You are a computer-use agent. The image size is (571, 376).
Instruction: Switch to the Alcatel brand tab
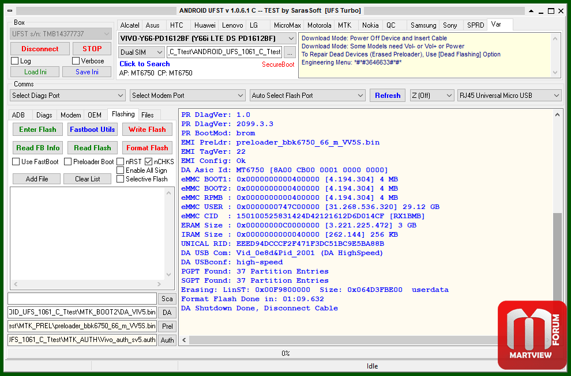pyautogui.click(x=130, y=25)
